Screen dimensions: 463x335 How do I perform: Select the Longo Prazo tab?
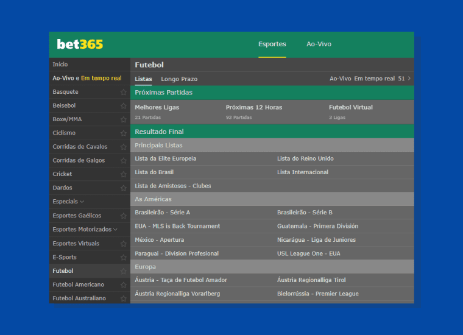[x=179, y=79]
